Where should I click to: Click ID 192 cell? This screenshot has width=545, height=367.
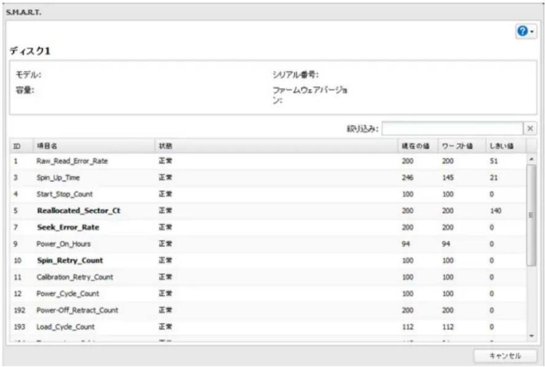pos(19,310)
